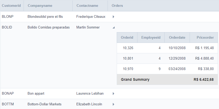Sort nested grid by Orderid header
Image resolution: width=219 pixels, height=109 pixels.
point(127,38)
